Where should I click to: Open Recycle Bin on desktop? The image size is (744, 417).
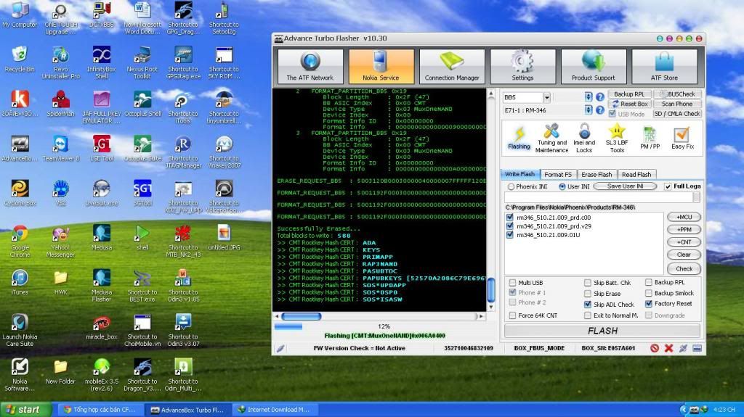pos(20,59)
